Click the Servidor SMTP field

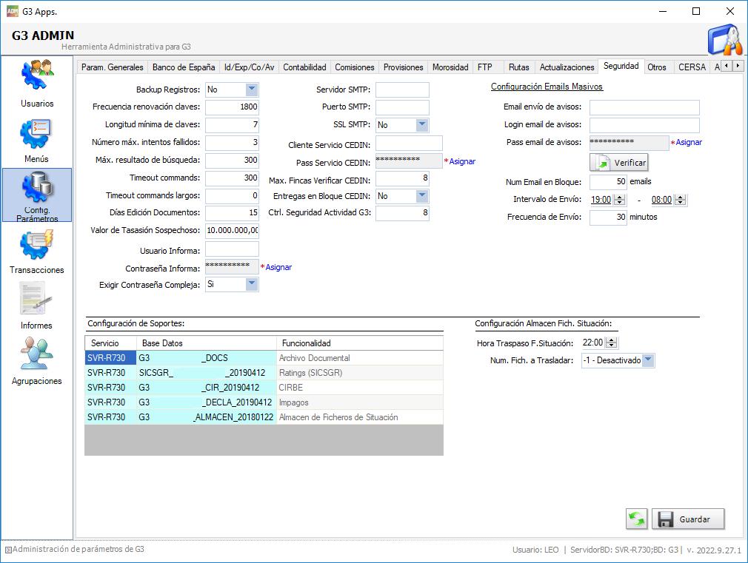[402, 90]
